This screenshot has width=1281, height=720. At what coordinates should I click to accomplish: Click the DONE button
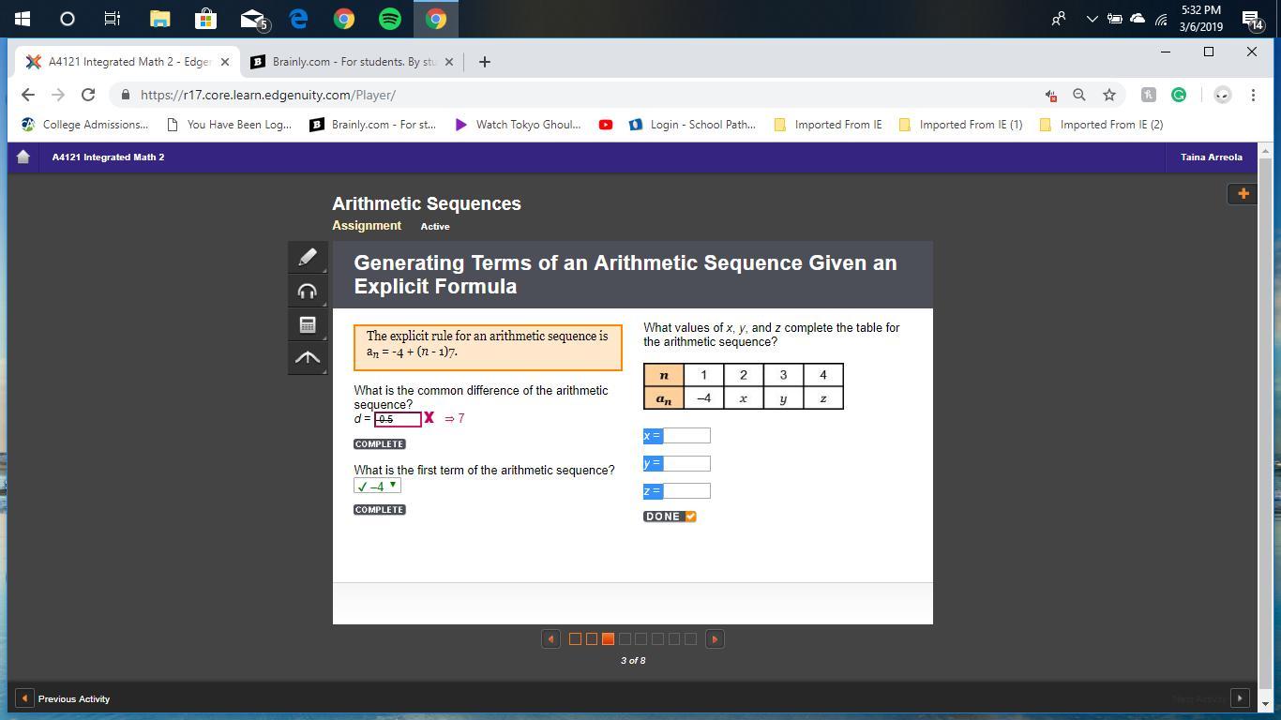tap(669, 517)
